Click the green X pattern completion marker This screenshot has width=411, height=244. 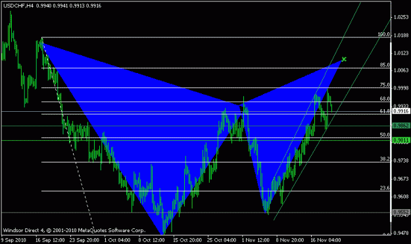(x=344, y=59)
